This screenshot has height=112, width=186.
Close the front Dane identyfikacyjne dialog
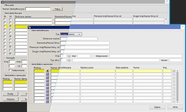[182, 27]
